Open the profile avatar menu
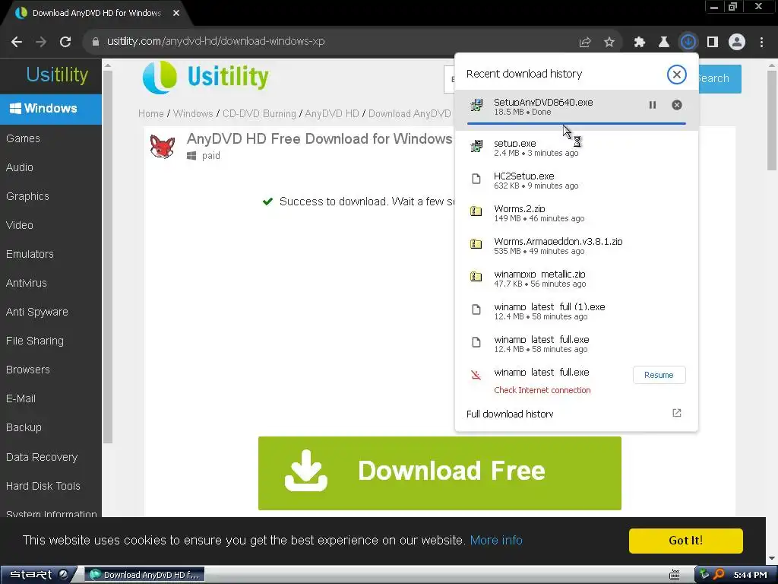This screenshot has width=778, height=584. [737, 43]
